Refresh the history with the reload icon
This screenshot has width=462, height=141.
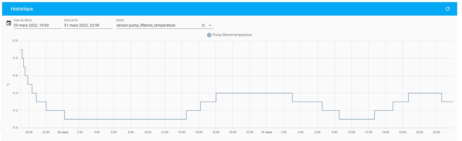click(447, 9)
